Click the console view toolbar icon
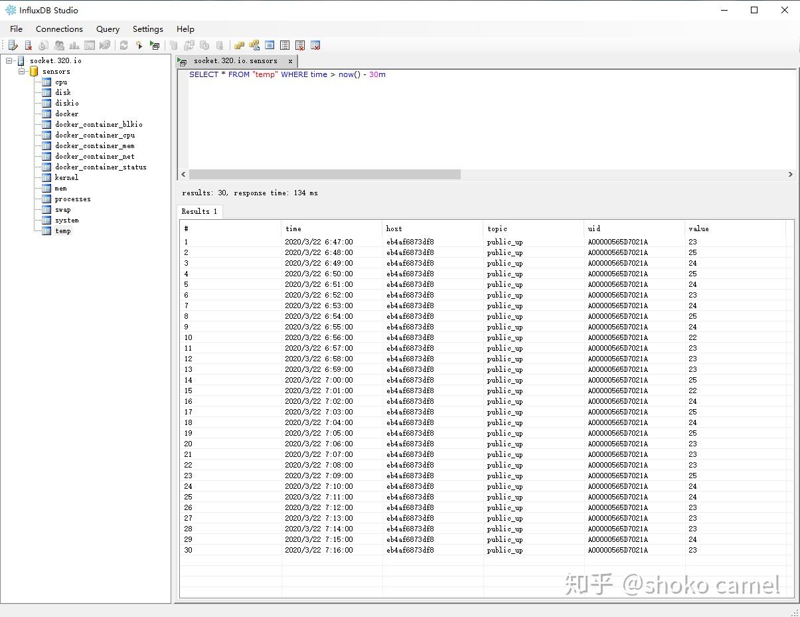 coord(90,45)
